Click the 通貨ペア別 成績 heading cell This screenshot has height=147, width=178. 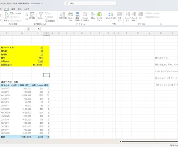(9, 82)
